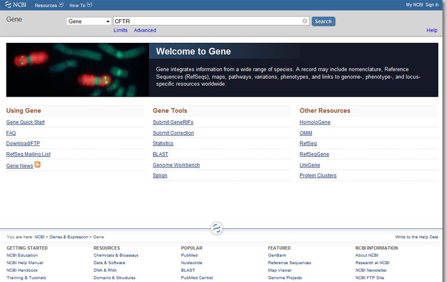Open the Help link
Image resolution: width=447 pixels, height=282 pixels.
pyautogui.click(x=432, y=30)
